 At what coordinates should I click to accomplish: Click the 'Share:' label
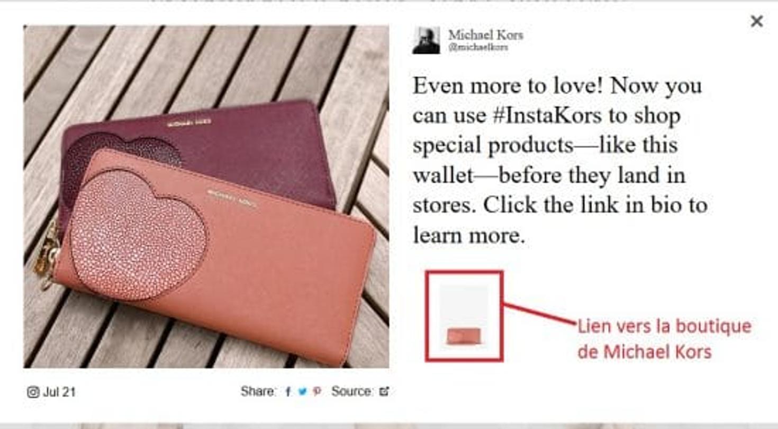click(x=258, y=391)
